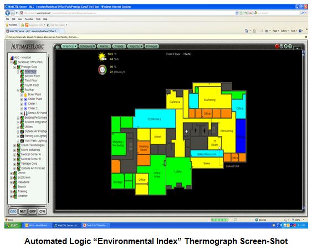Click the Boiler Plant flame icon
This screenshot has height=249, width=312.
25,95
